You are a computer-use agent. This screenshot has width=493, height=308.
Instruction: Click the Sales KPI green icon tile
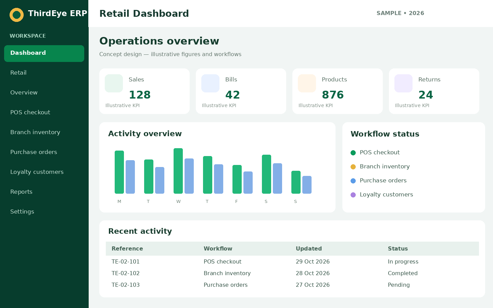pos(114,83)
